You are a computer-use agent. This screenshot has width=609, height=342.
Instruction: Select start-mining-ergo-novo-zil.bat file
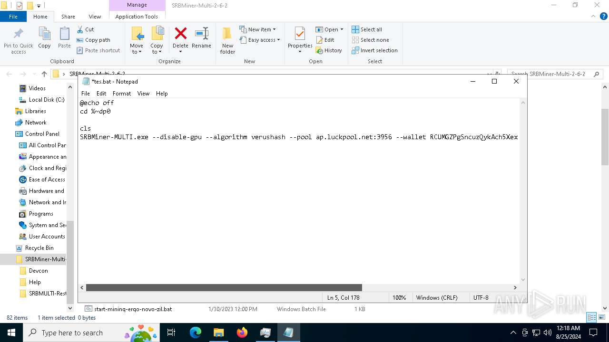133,309
